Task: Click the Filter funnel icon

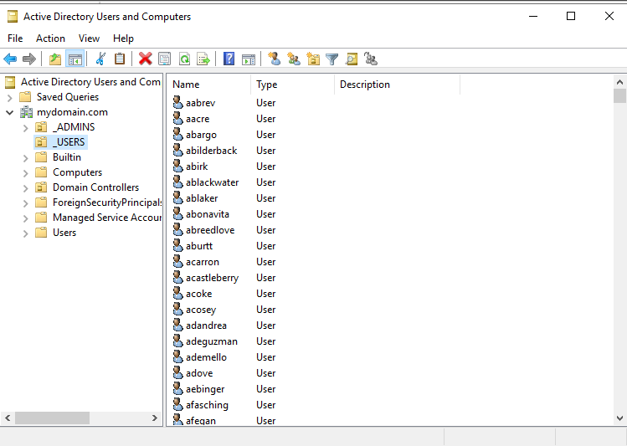Action: [331, 59]
